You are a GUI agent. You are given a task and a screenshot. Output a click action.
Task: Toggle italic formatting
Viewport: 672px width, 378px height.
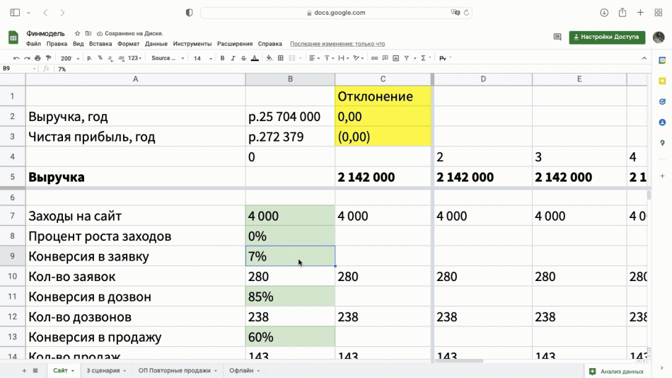(233, 58)
